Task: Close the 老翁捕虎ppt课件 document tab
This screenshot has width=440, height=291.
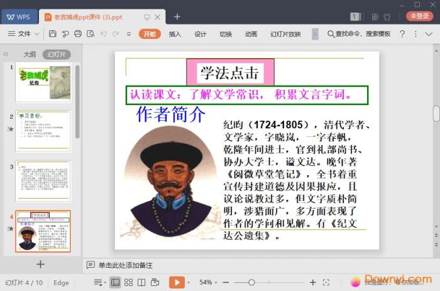Action: pyautogui.click(x=158, y=17)
